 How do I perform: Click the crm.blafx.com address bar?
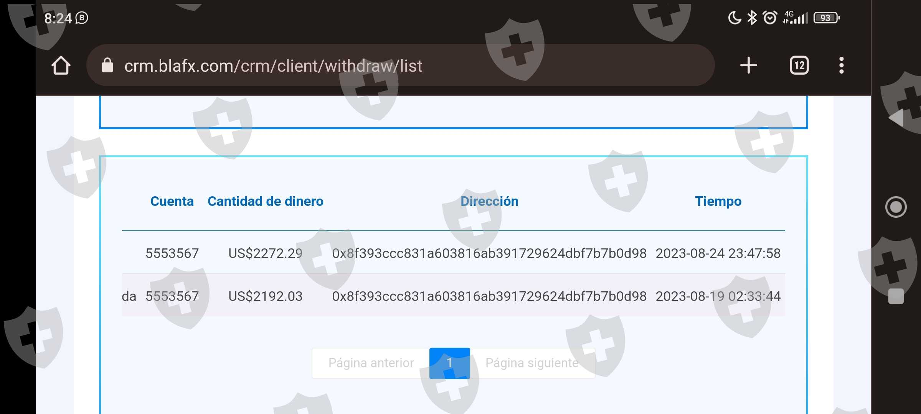click(x=401, y=66)
